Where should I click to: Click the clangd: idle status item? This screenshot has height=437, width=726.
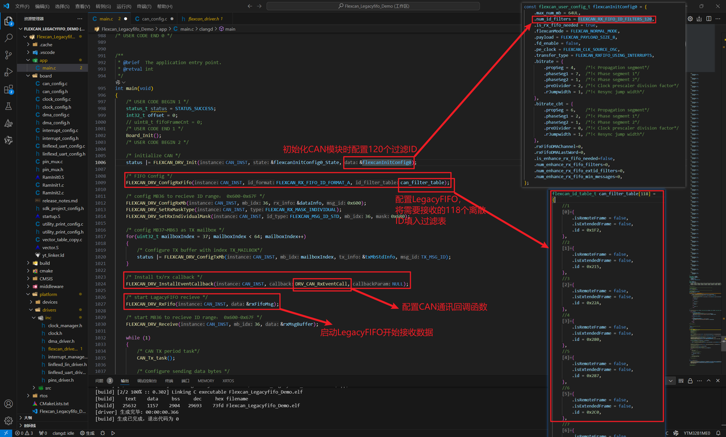click(x=63, y=433)
